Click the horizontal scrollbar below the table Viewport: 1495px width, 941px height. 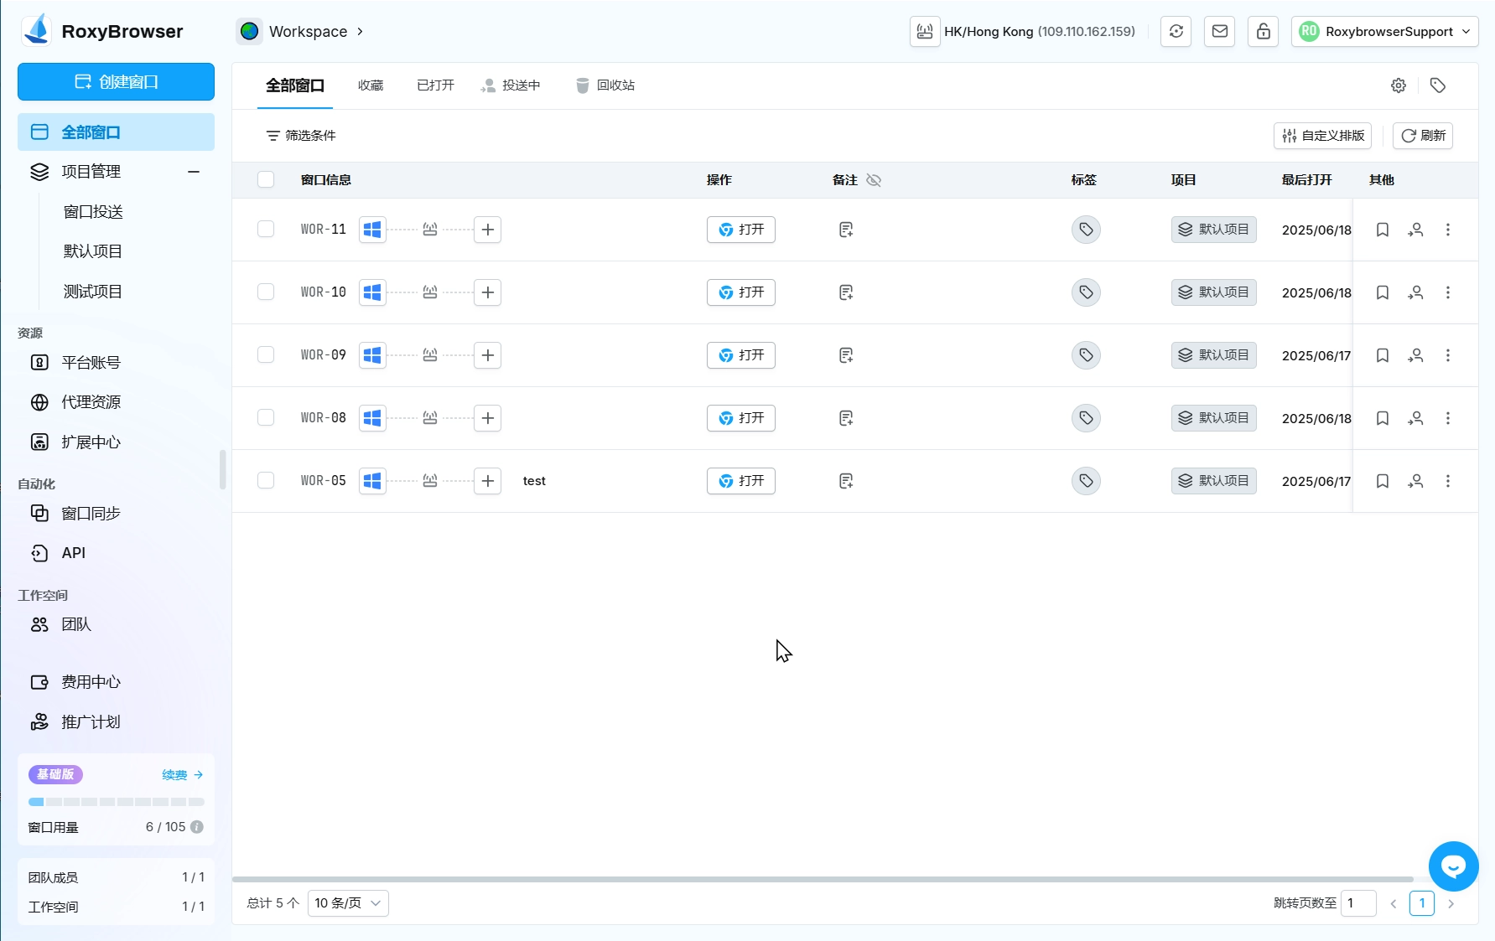point(822,879)
